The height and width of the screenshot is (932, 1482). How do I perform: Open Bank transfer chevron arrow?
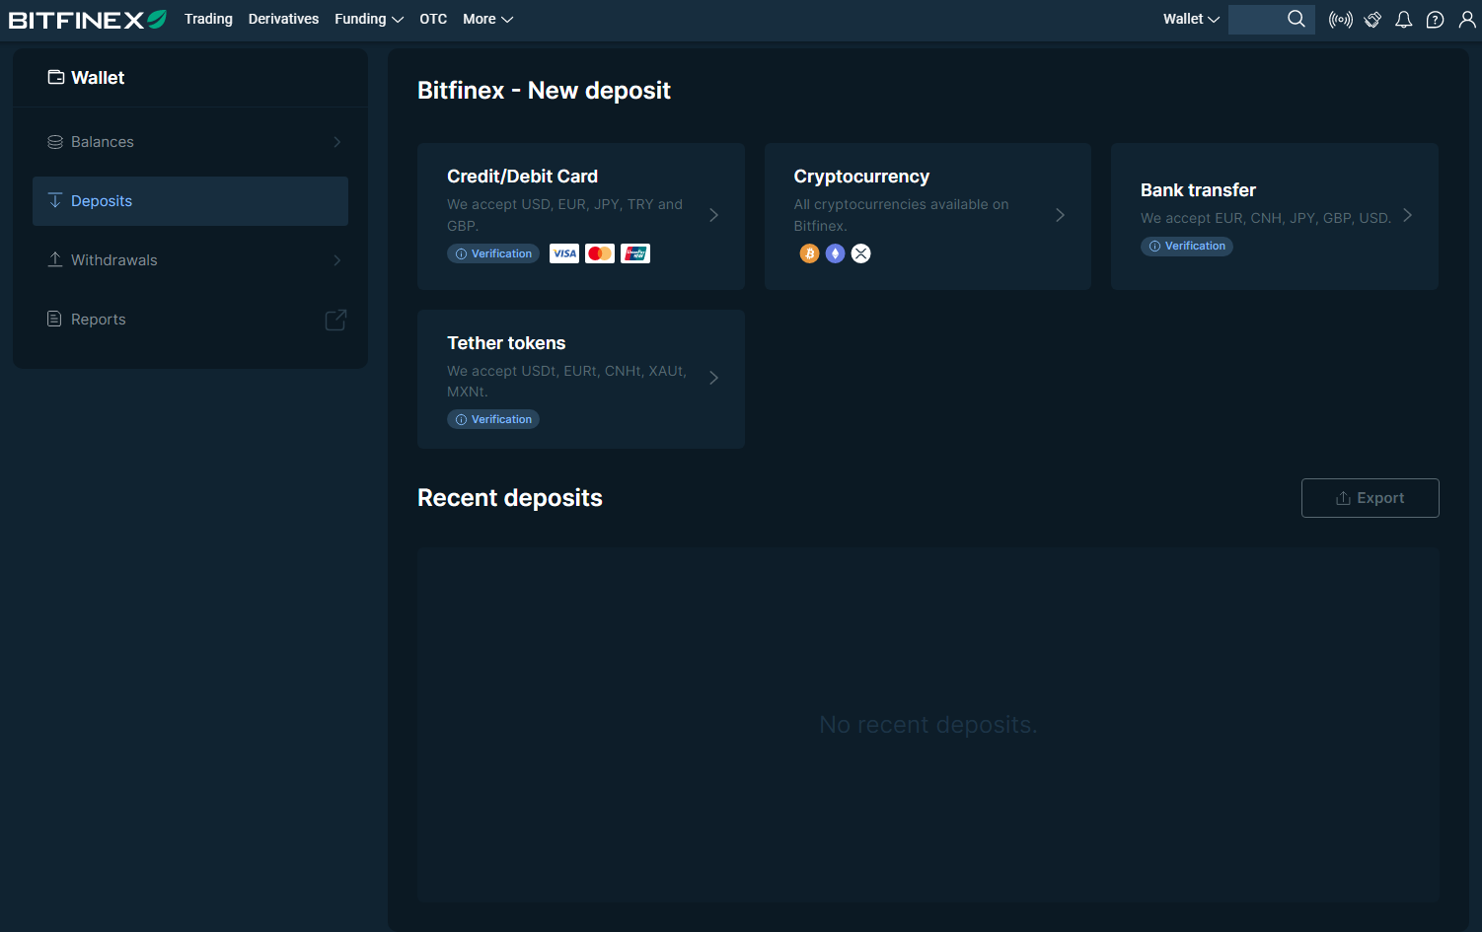click(x=1407, y=215)
